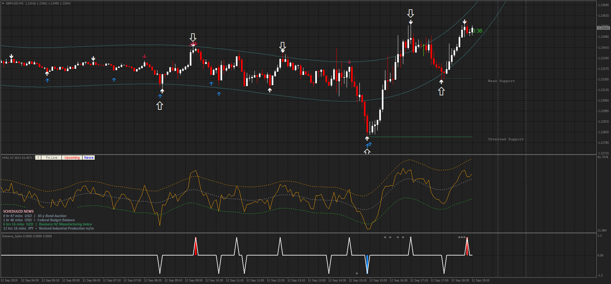Click the Extreme_Spike indicator label
The image size is (611, 284).
tap(27, 236)
